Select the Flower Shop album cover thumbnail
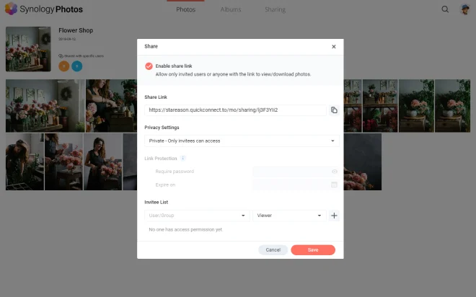The image size is (476, 297). (x=28, y=49)
